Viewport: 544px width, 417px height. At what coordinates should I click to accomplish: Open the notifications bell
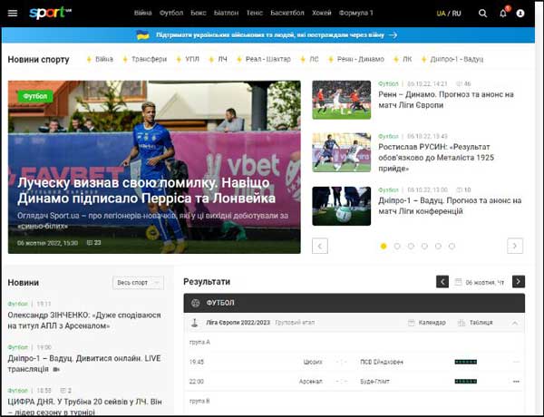[x=503, y=14]
